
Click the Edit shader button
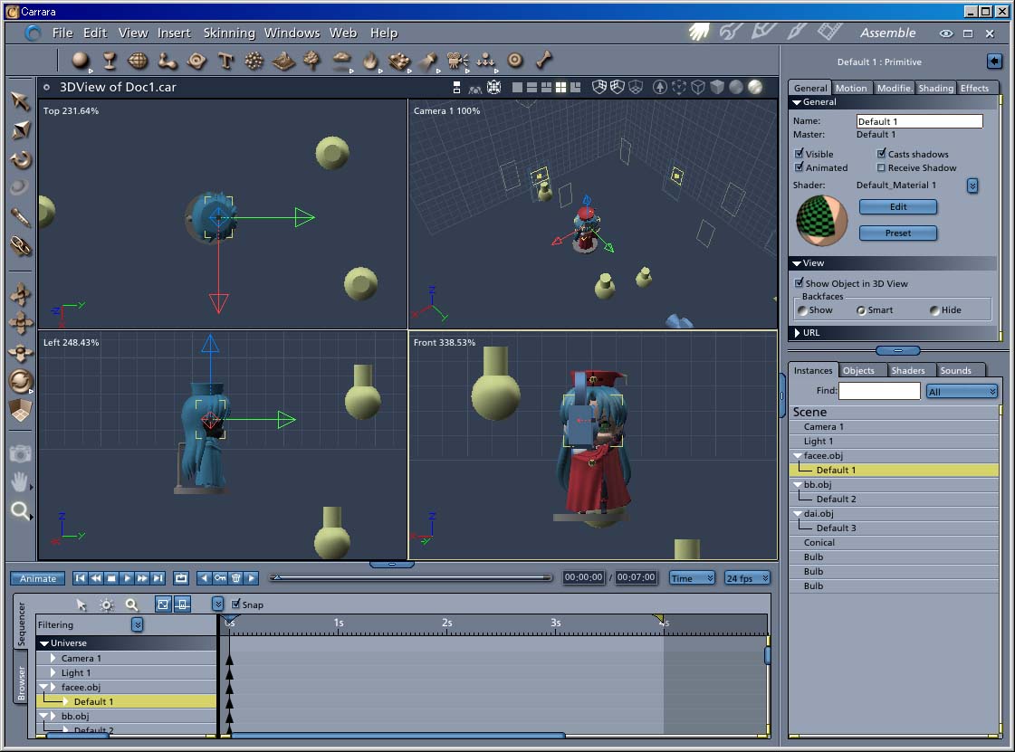[x=897, y=207]
